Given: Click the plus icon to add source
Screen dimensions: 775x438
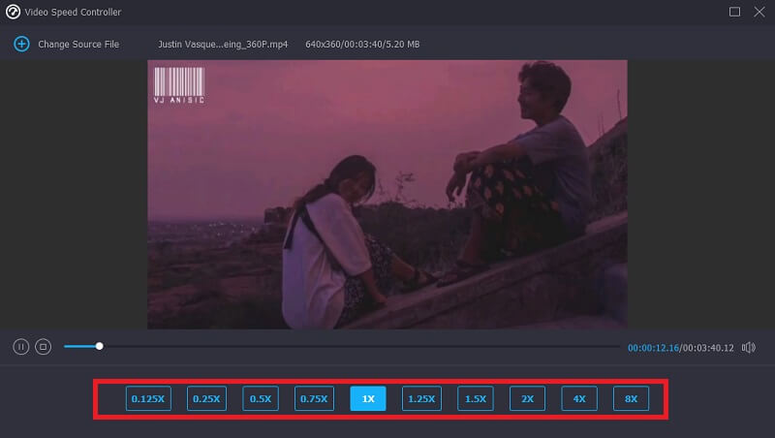Looking at the screenshot, I should coord(21,45).
